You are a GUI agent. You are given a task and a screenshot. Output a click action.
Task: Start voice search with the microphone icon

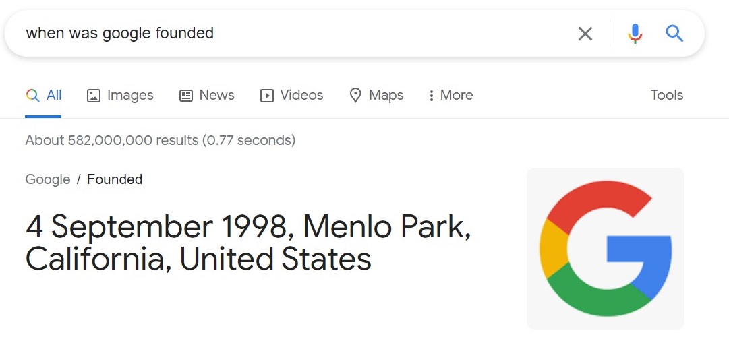pyautogui.click(x=635, y=34)
